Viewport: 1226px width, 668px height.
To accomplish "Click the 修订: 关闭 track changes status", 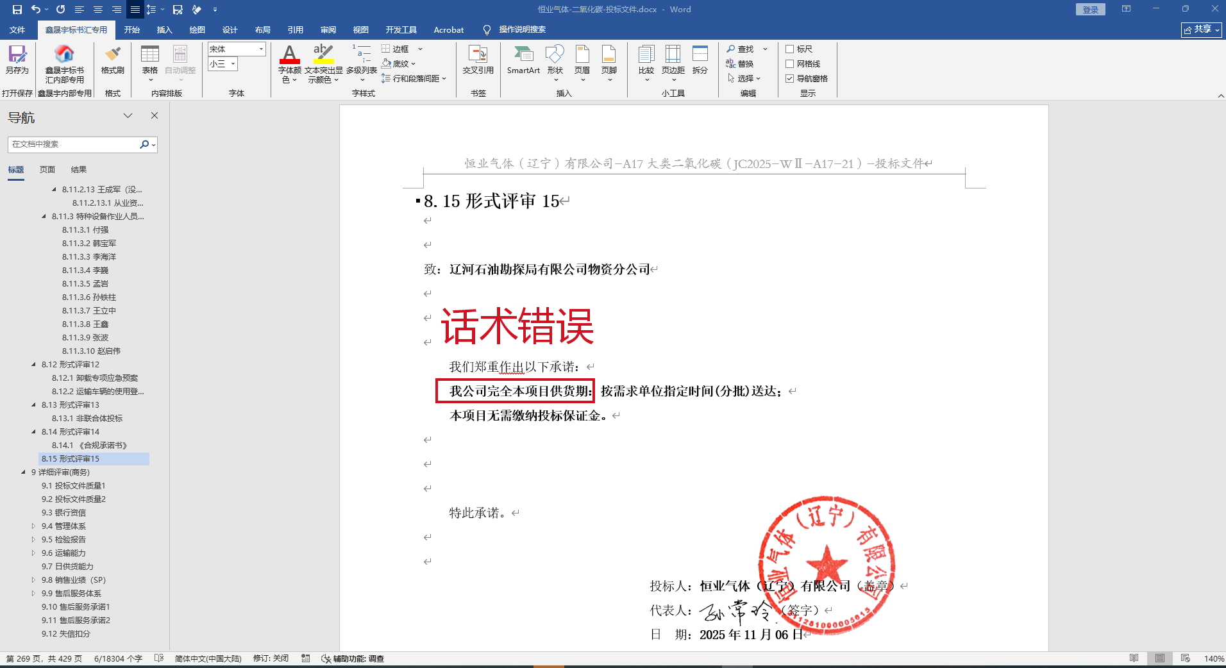I will [271, 658].
